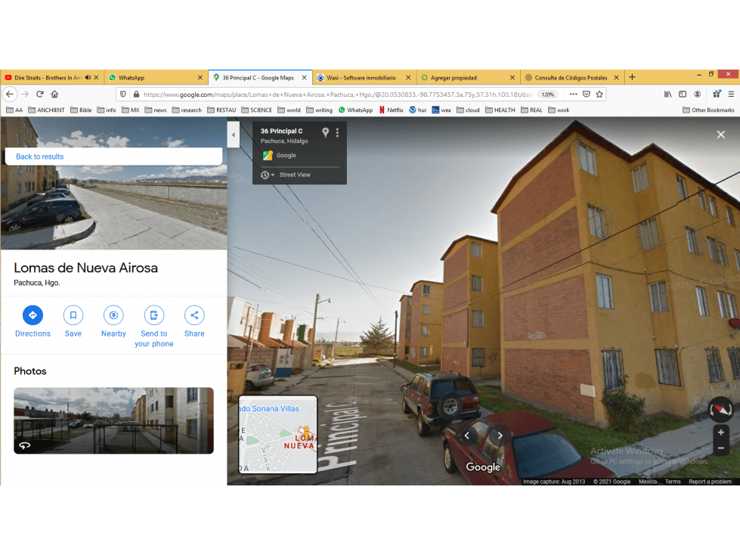Save page to Pocket icon
This screenshot has height=555, width=740.
tap(586, 94)
